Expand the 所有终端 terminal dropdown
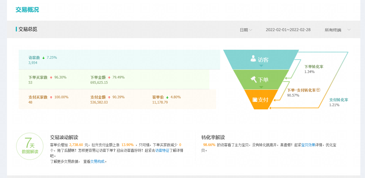Viewport: 365px width, 178px height. coord(337,30)
